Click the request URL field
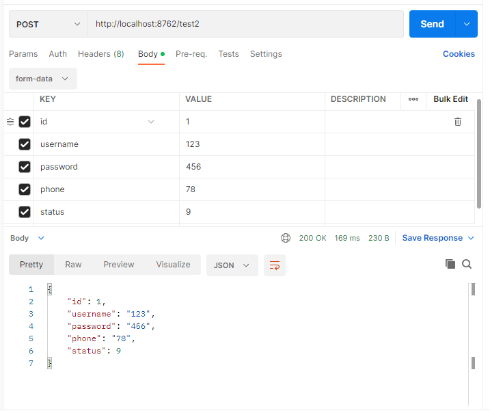Image resolution: width=490 pixels, height=413 pixels. point(245,24)
